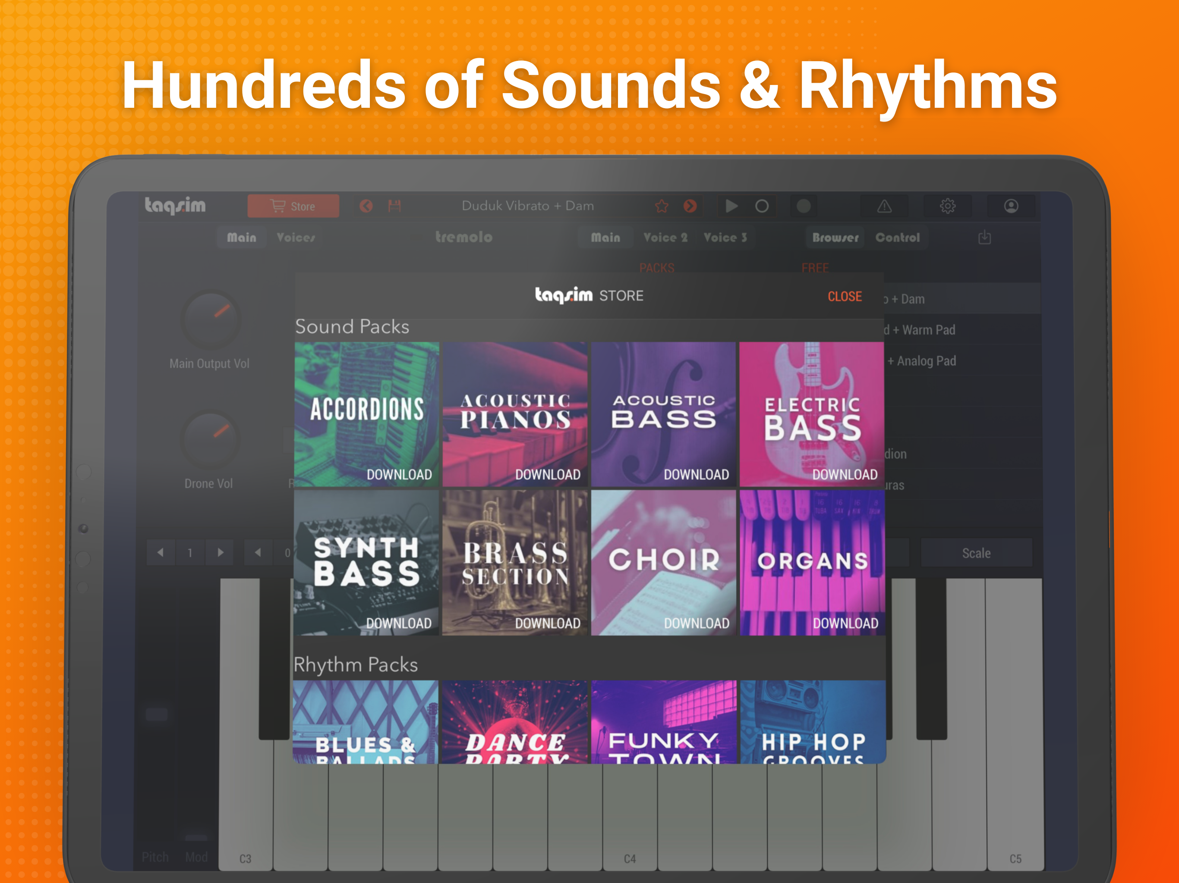Open the user account icon
Screen dimensions: 1179x883
click(x=1011, y=206)
